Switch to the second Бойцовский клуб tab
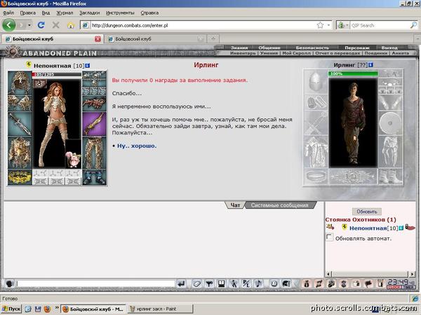The image size is (421, 315). pos(155,38)
